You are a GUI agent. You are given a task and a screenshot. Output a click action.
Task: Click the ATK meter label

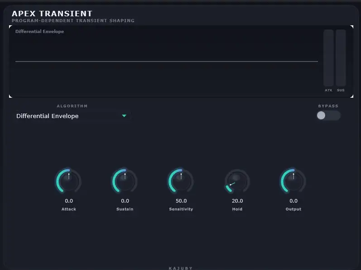[x=328, y=90]
